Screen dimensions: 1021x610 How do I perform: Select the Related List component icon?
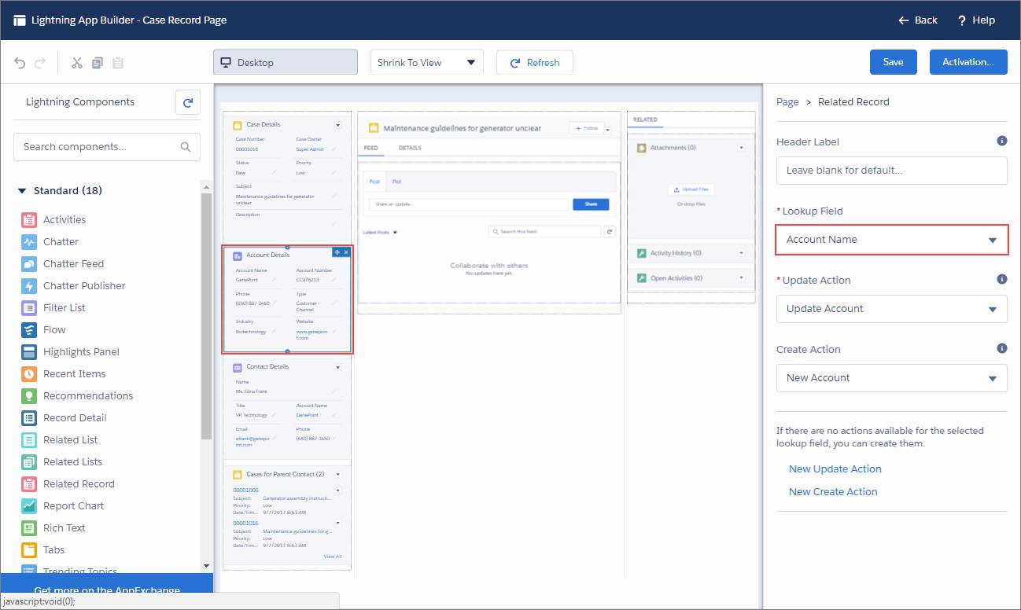[x=29, y=440]
